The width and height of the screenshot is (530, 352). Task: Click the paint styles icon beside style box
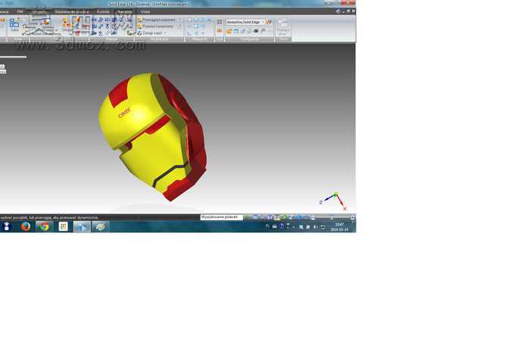(269, 22)
